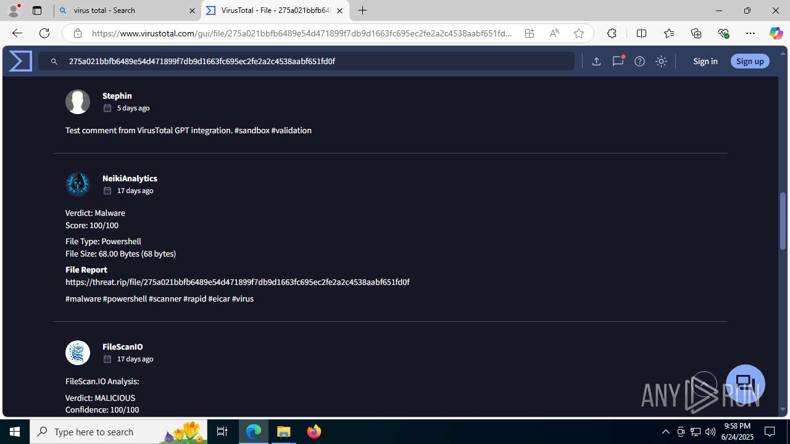Open the notification center icon
Screen dimensions: 790x444
[x=770, y=432]
